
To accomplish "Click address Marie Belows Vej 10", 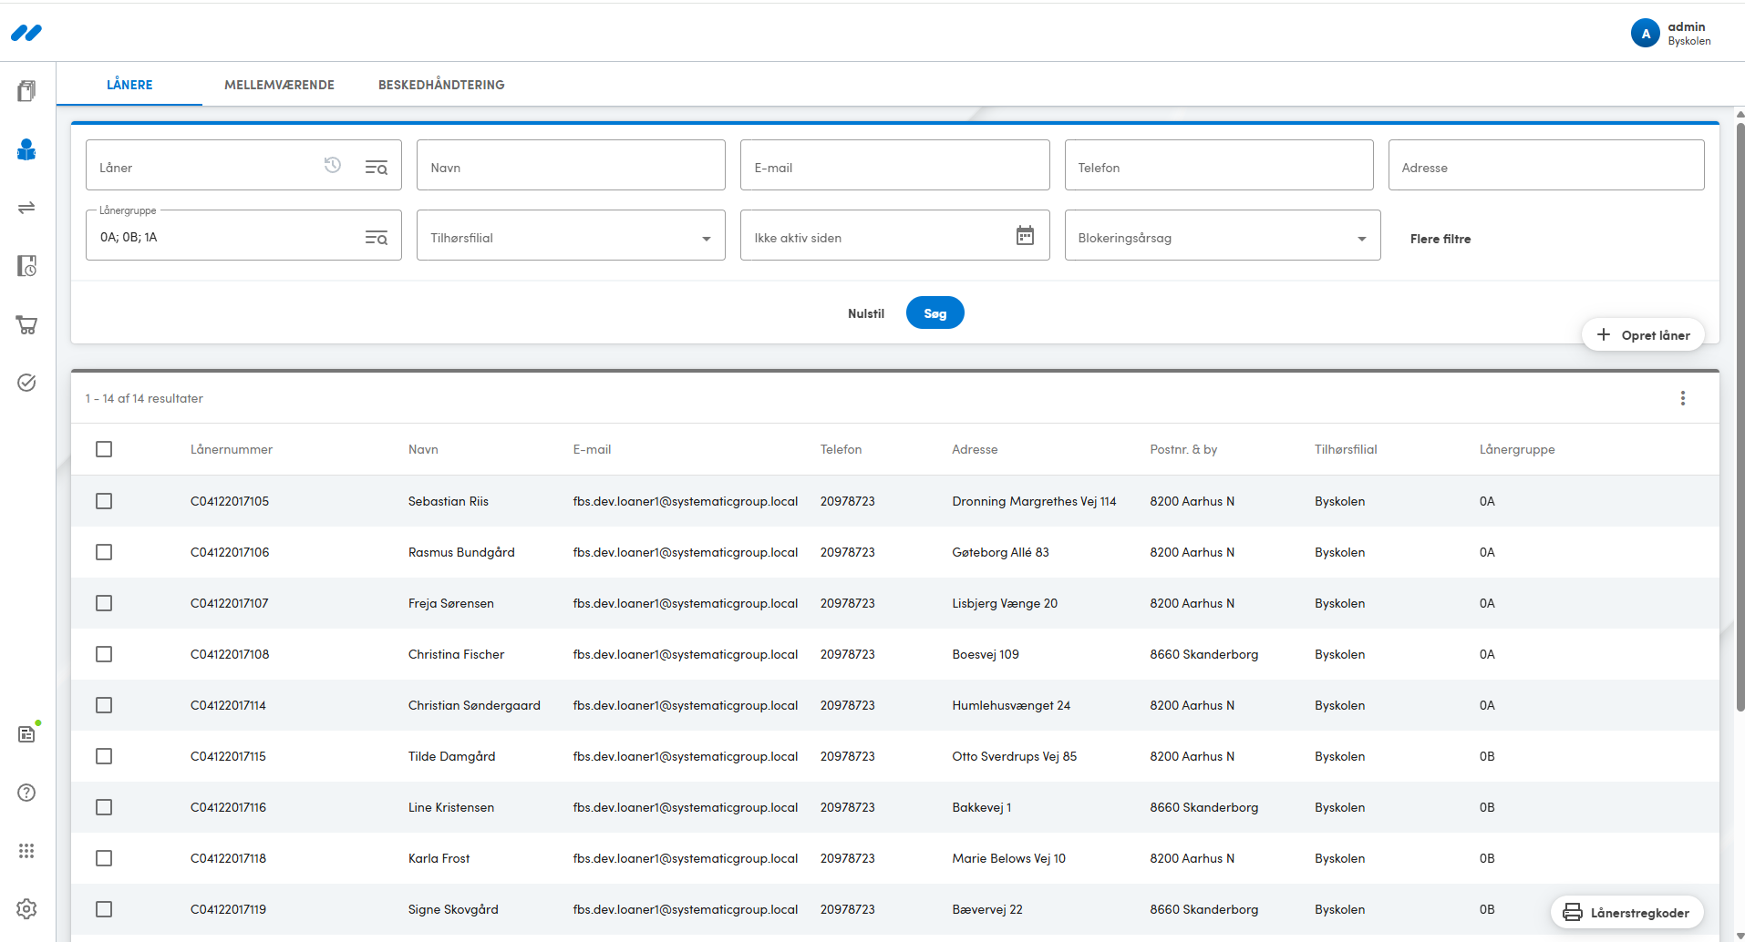I will 1009,858.
